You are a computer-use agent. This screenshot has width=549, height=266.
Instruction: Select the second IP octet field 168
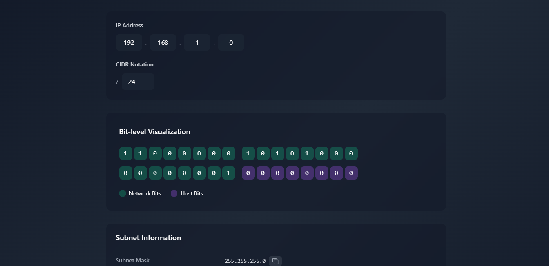tap(163, 42)
